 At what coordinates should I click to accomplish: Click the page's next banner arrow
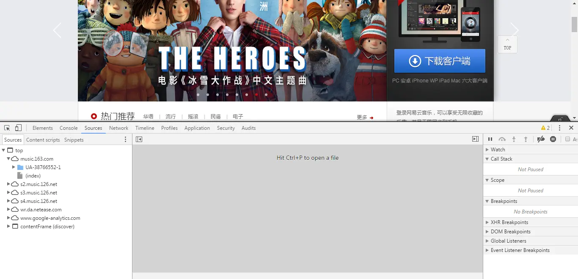point(515,30)
